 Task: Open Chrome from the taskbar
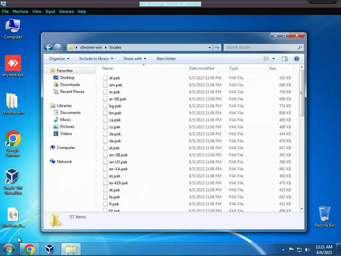(30, 249)
